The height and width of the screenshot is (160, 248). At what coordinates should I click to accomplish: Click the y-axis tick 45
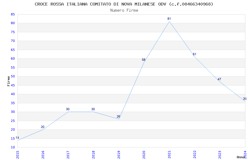[x=13, y=85]
